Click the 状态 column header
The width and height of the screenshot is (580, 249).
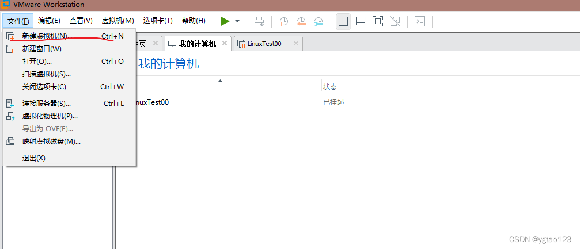pyautogui.click(x=351, y=87)
